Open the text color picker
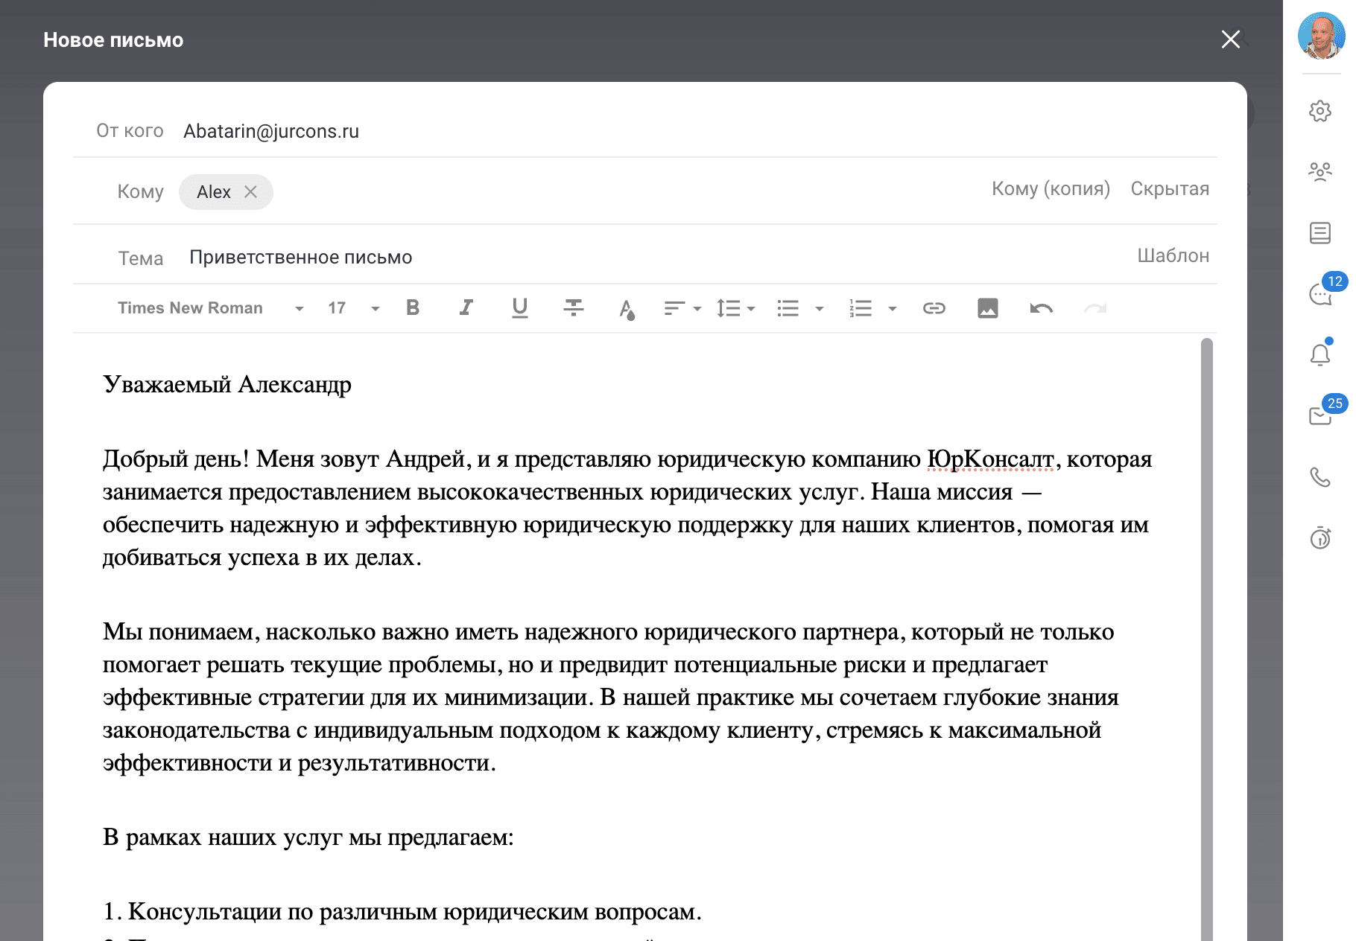Viewport: 1356px width, 941px height. tap(627, 308)
